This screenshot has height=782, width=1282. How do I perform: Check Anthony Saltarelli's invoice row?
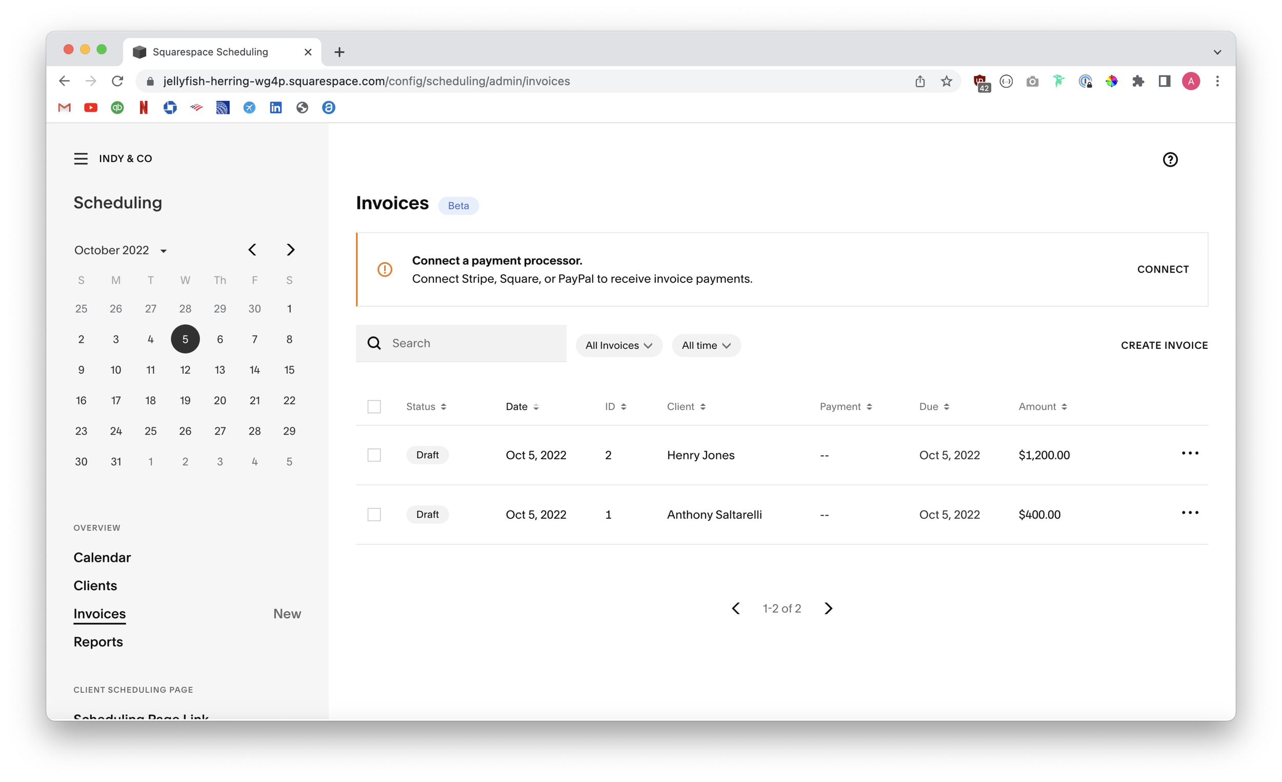[x=374, y=514]
